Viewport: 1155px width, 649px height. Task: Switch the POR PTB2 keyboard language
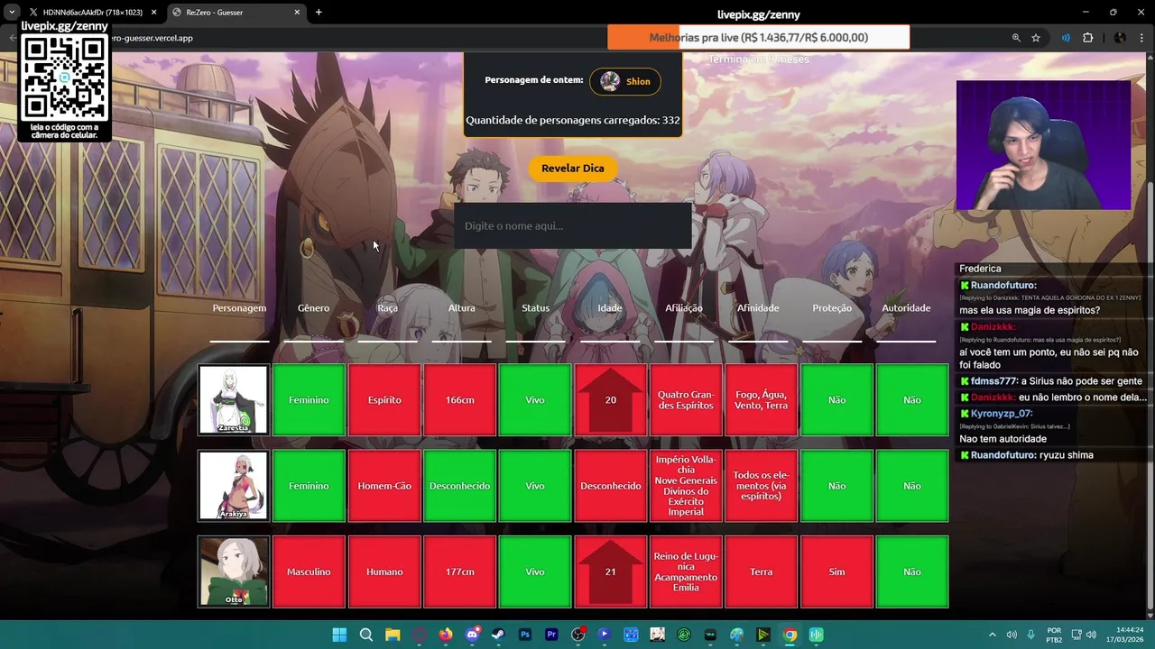click(x=1054, y=635)
